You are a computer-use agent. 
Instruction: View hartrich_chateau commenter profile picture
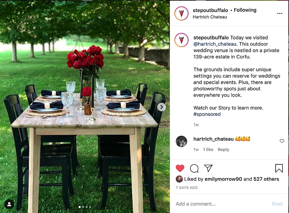tap(181, 141)
